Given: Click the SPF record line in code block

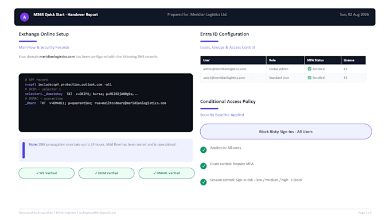Looking at the screenshot, I should tap(68, 84).
